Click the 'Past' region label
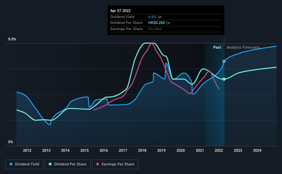This screenshot has height=174, width=282. click(x=217, y=47)
